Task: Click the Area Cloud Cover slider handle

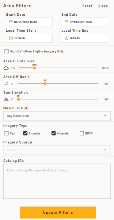Action: tap(34, 68)
